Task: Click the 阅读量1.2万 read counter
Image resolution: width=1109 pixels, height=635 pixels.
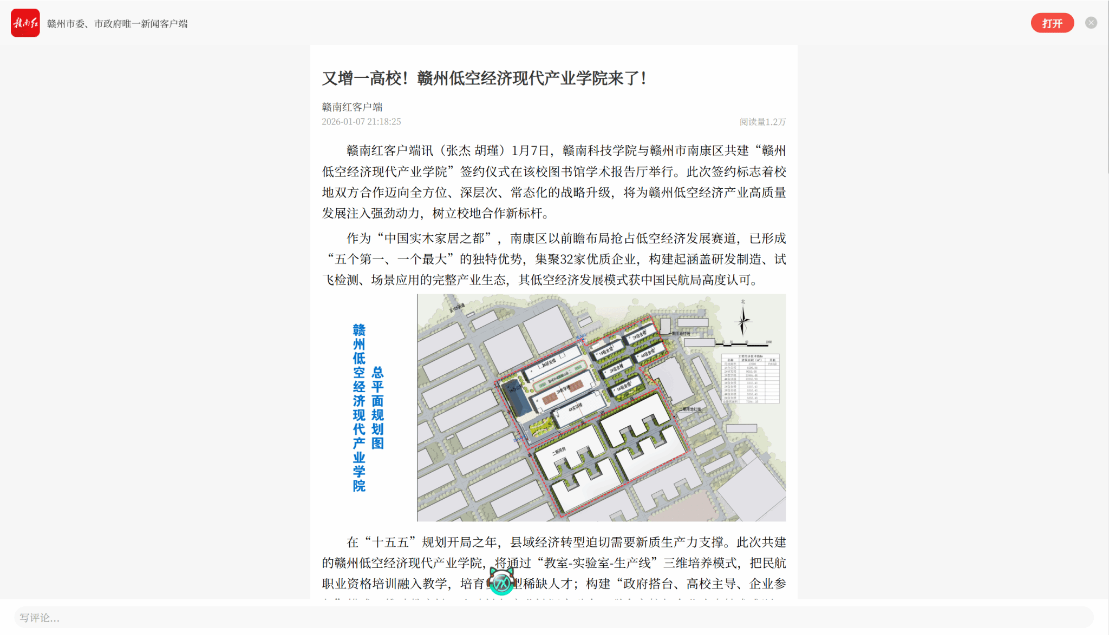Action: (x=762, y=122)
